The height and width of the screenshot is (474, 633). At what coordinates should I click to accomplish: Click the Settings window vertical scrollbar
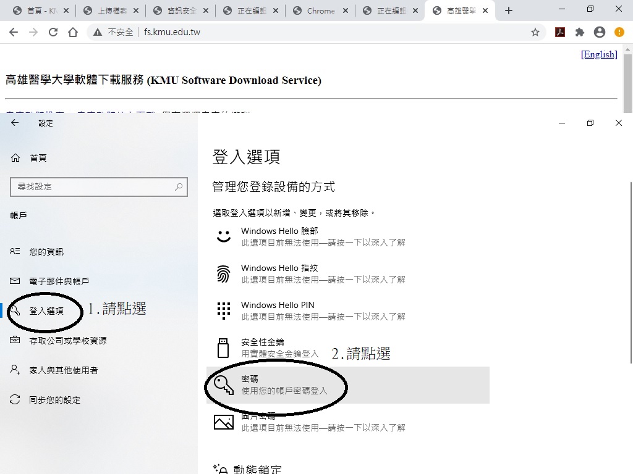(x=631, y=273)
